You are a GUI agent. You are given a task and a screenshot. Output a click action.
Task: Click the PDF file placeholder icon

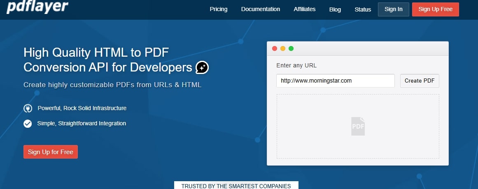click(x=358, y=126)
